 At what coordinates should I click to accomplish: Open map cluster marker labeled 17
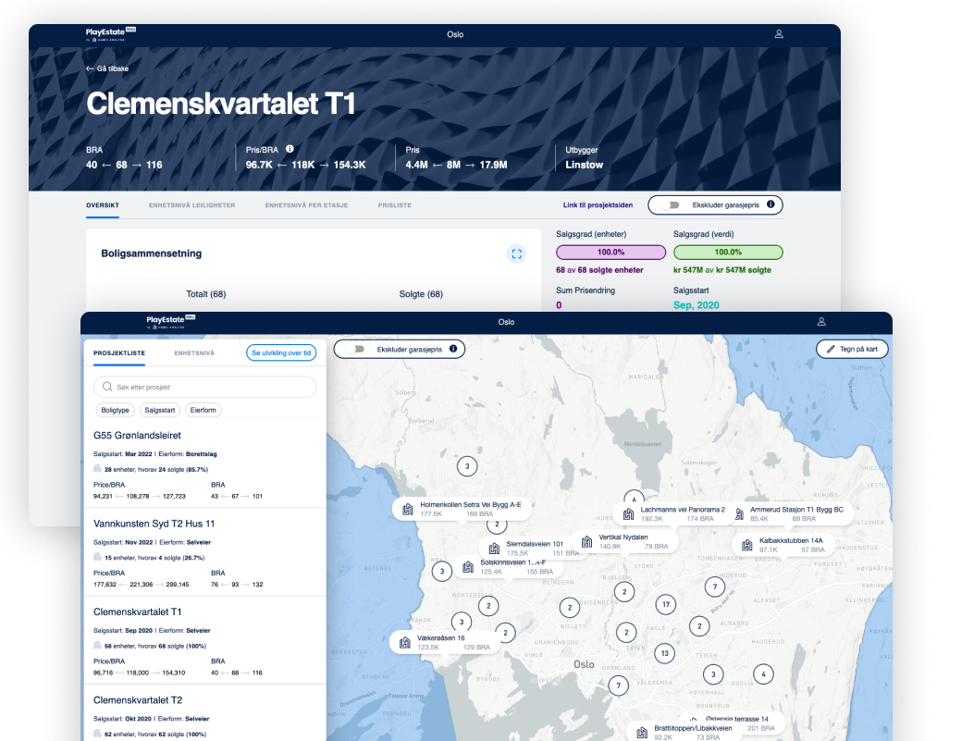666,604
